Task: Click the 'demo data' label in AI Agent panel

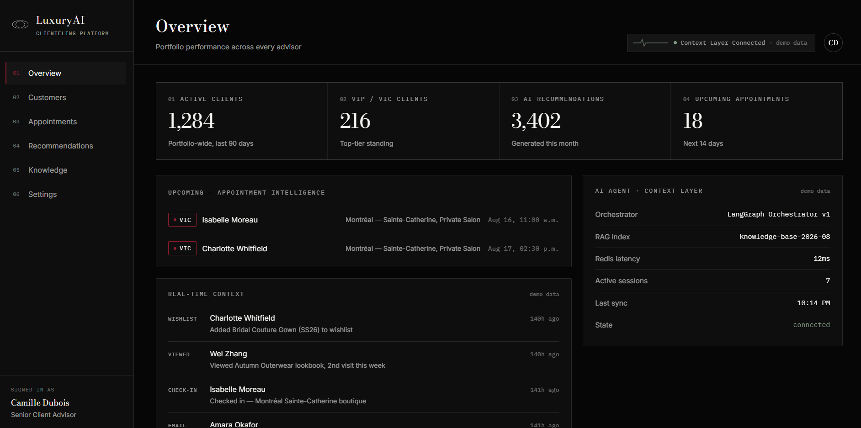Action: pos(815,191)
